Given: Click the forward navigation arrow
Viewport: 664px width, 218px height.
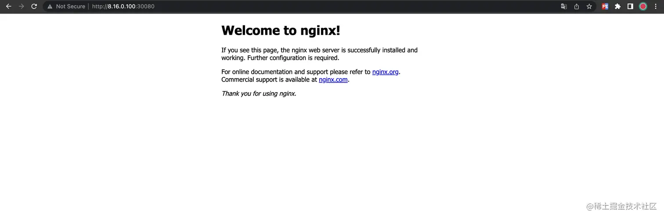Looking at the screenshot, I should pyautogui.click(x=21, y=7).
